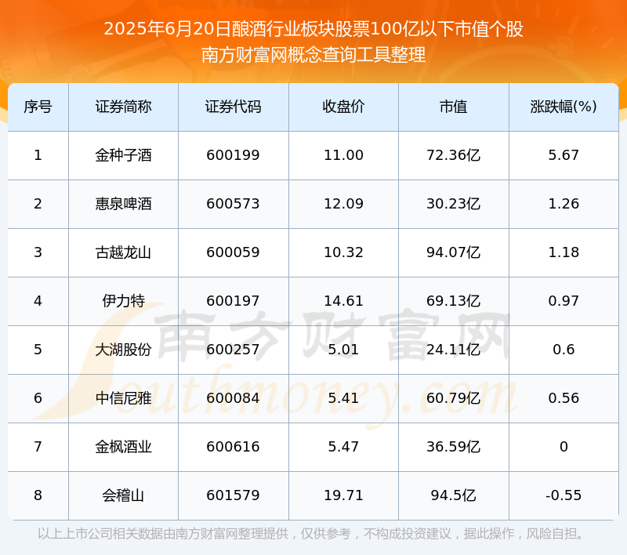Viewport: 627px width, 555px height.
Task: Select the stock name 金种子酒
Action: coord(123,155)
